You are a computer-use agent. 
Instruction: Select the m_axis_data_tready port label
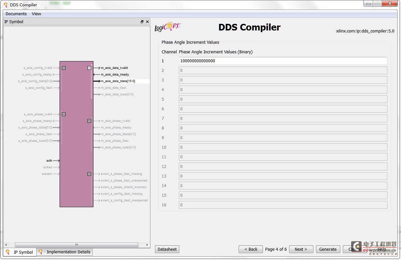coord(115,75)
